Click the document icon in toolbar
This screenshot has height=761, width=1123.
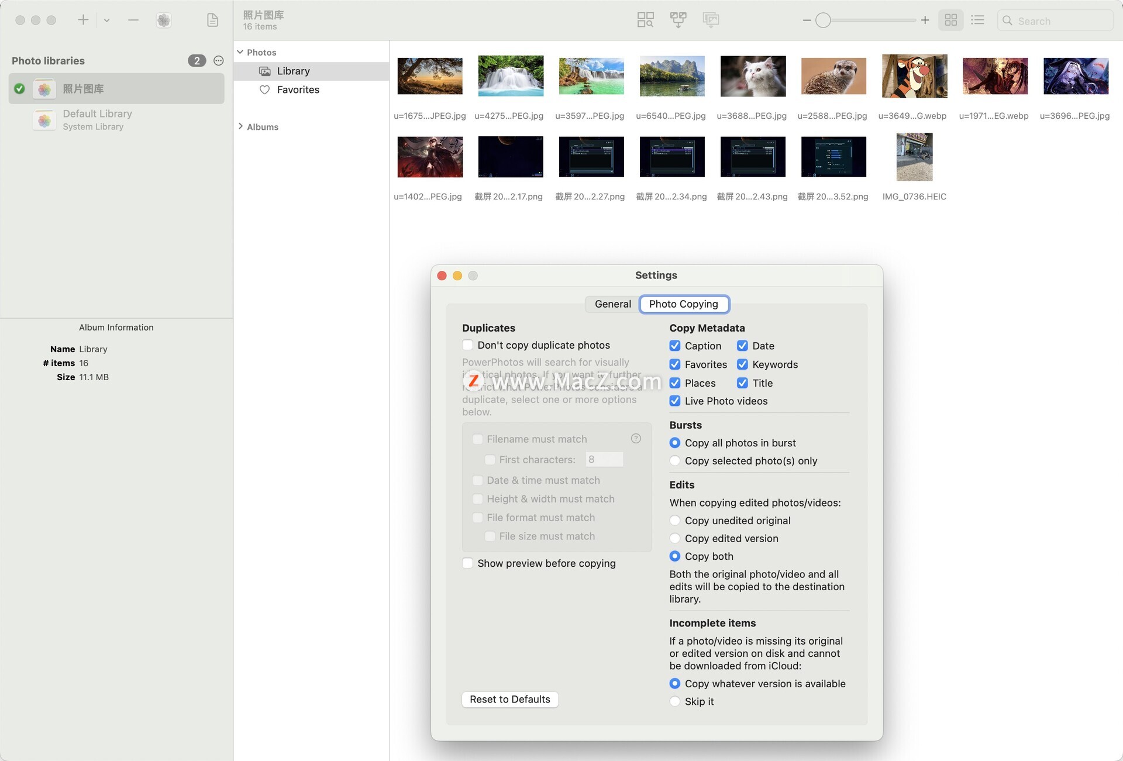click(212, 20)
